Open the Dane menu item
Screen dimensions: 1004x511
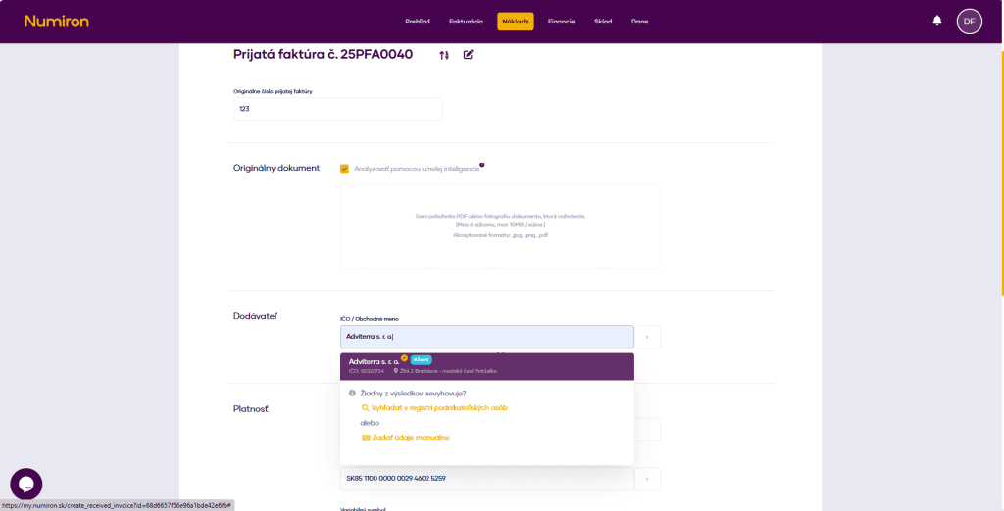click(x=639, y=22)
